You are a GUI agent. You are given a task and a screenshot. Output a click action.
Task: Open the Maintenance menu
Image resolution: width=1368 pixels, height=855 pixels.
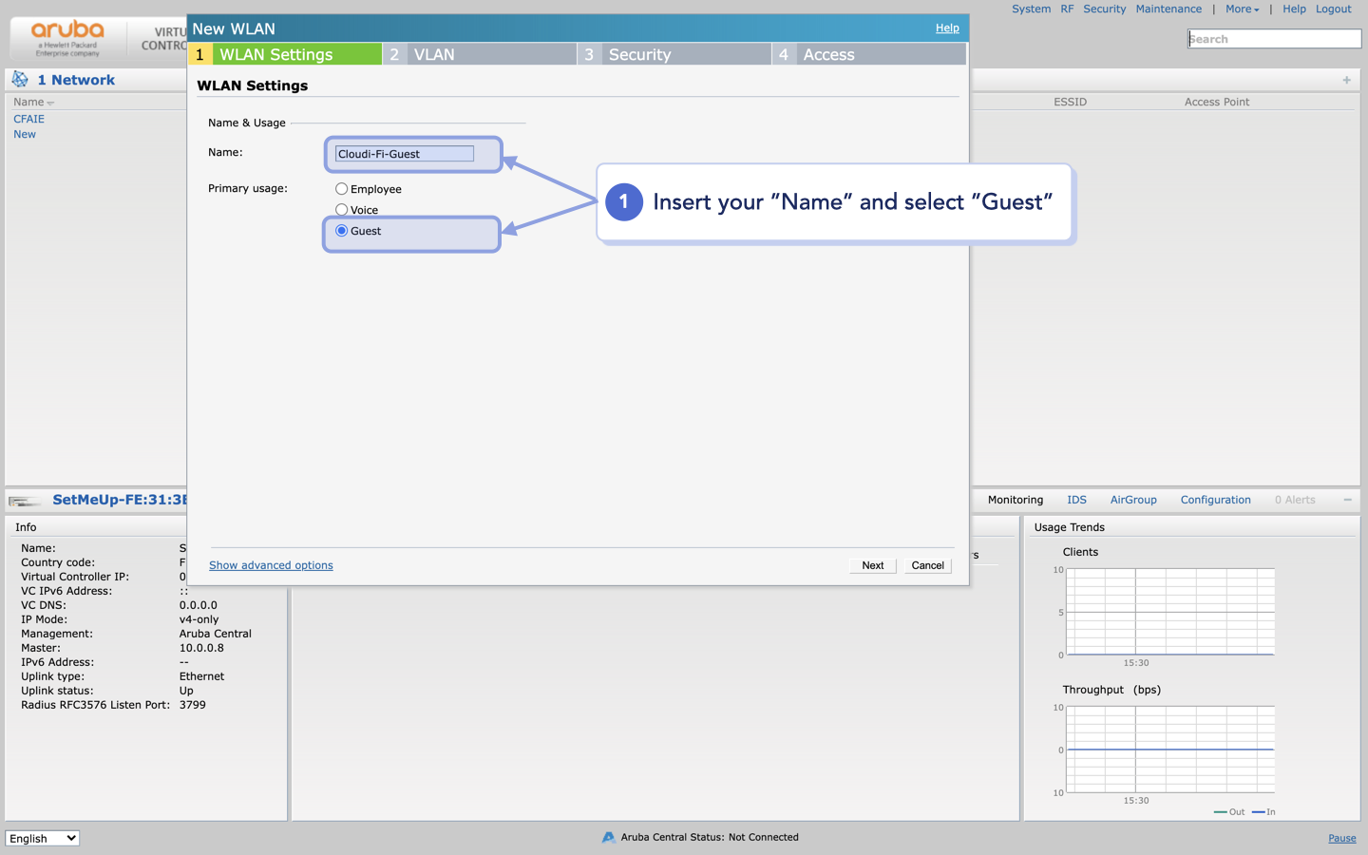(x=1168, y=9)
